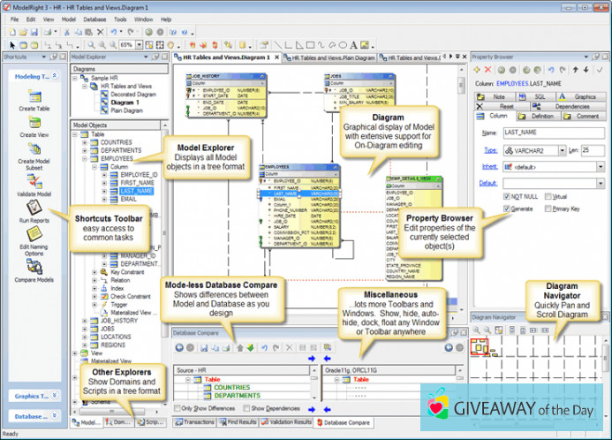This screenshot has width=612, height=440.
Task: Enable the Primary Key checkbox
Action: 548,209
